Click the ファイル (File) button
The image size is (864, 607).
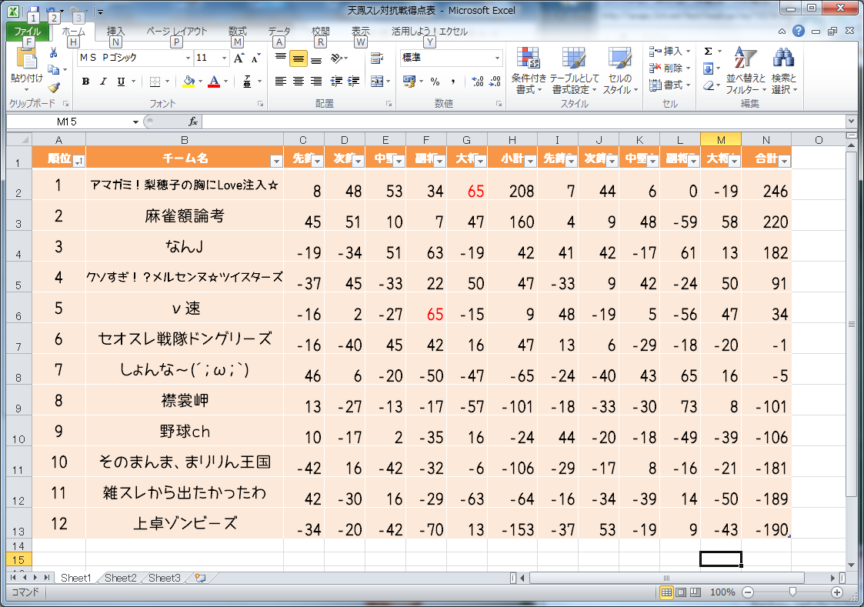click(27, 32)
